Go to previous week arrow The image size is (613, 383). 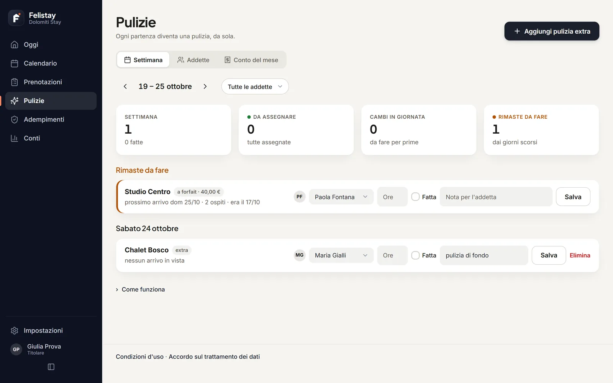point(125,87)
